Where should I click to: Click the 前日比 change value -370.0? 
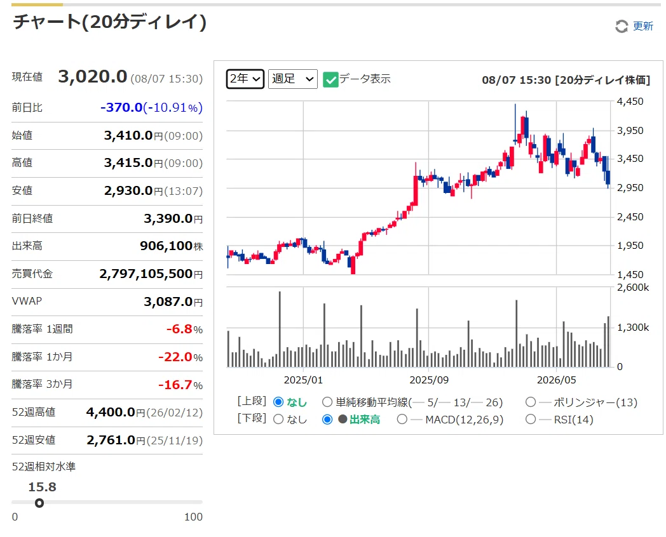click(121, 107)
